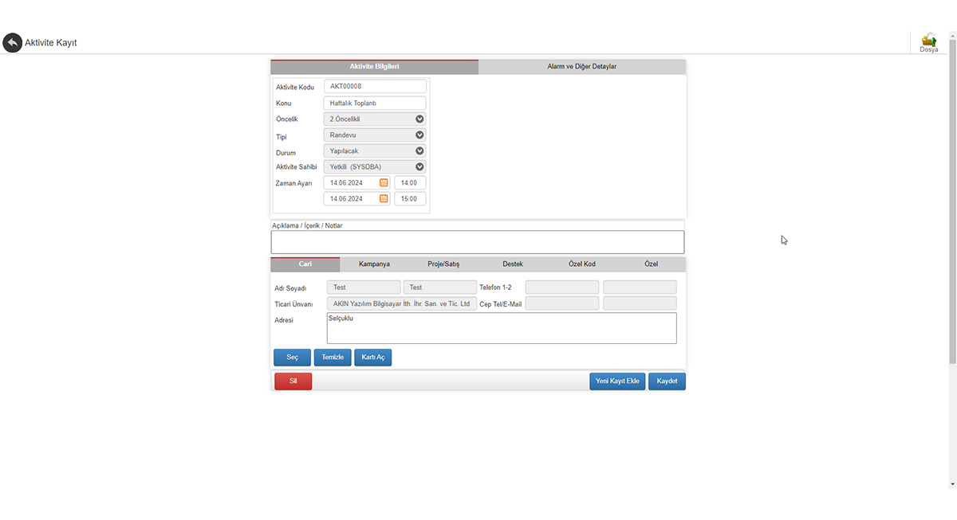Click the Konu input field
This screenshot has width=957, height=520.
click(375, 103)
